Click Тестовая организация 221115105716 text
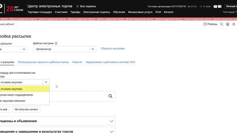This screenshot has height=133, width=237. [x=167, y=7]
